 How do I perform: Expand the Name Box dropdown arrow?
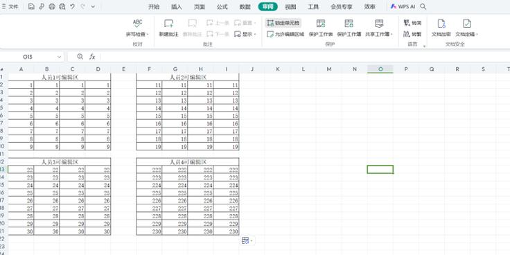click(x=59, y=57)
